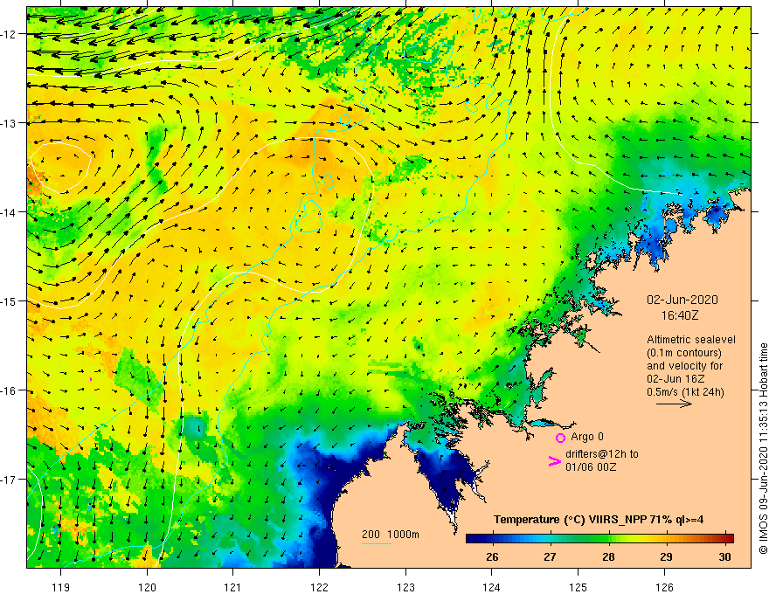Click the colorbar label 29
769x594 pixels.
coord(666,556)
